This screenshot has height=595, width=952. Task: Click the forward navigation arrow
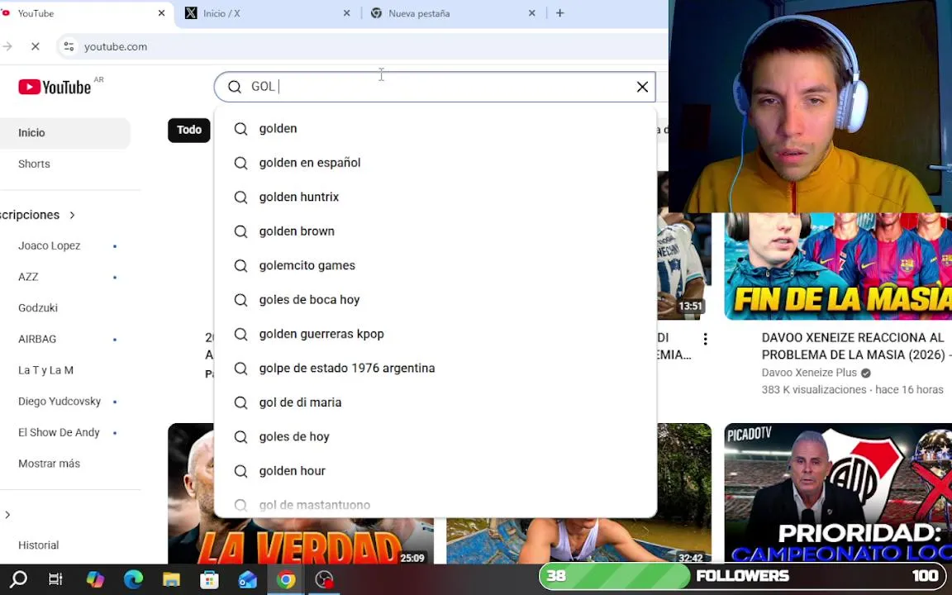[7, 47]
